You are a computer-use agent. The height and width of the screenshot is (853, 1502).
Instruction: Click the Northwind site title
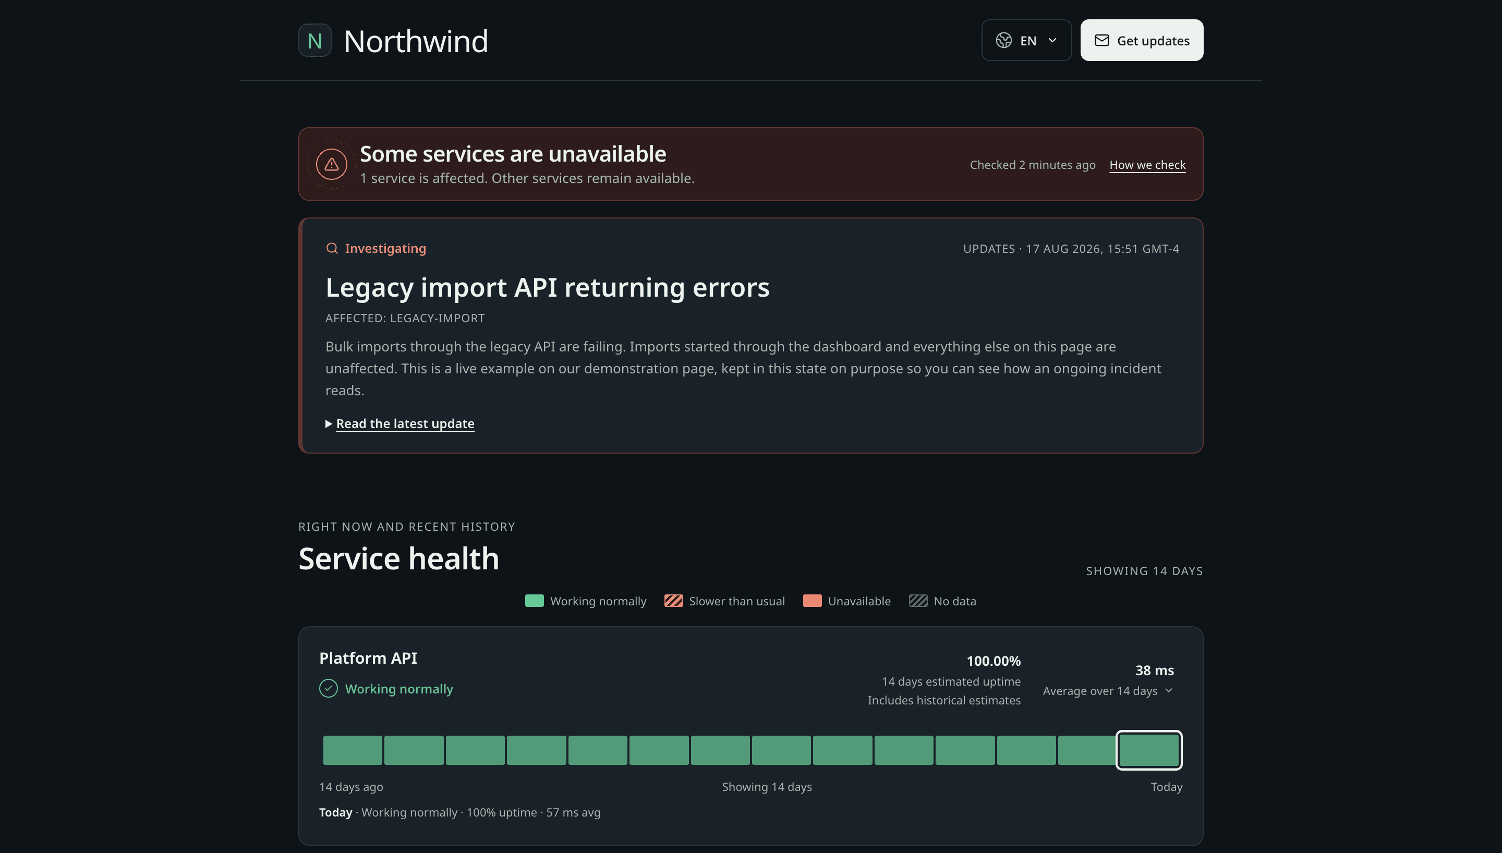pos(416,41)
